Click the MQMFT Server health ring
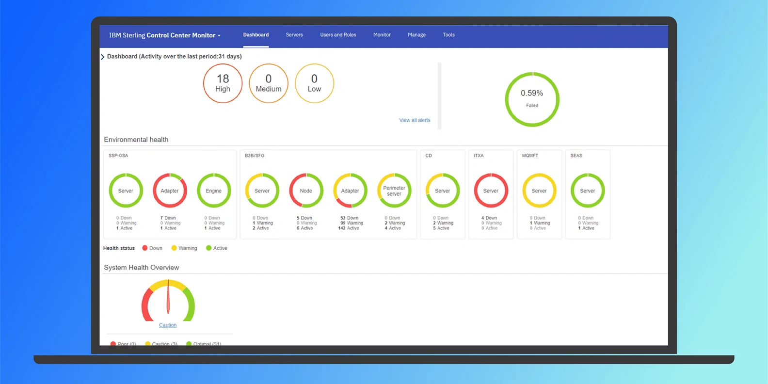The width and height of the screenshot is (768, 384). click(539, 191)
